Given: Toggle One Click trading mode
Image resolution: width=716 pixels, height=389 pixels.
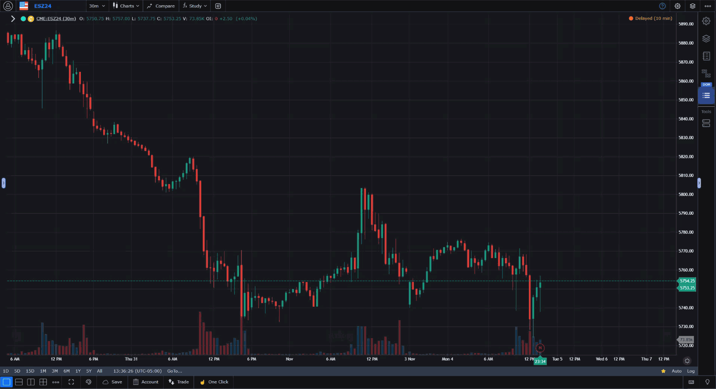Looking at the screenshot, I should point(214,382).
